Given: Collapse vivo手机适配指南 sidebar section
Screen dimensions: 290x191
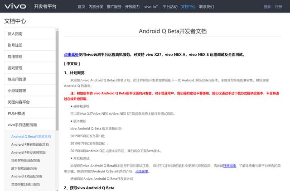Looking at the screenshot, I should [30, 125].
